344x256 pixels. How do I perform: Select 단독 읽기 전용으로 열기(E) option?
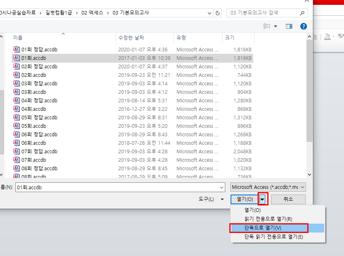pos(273,237)
